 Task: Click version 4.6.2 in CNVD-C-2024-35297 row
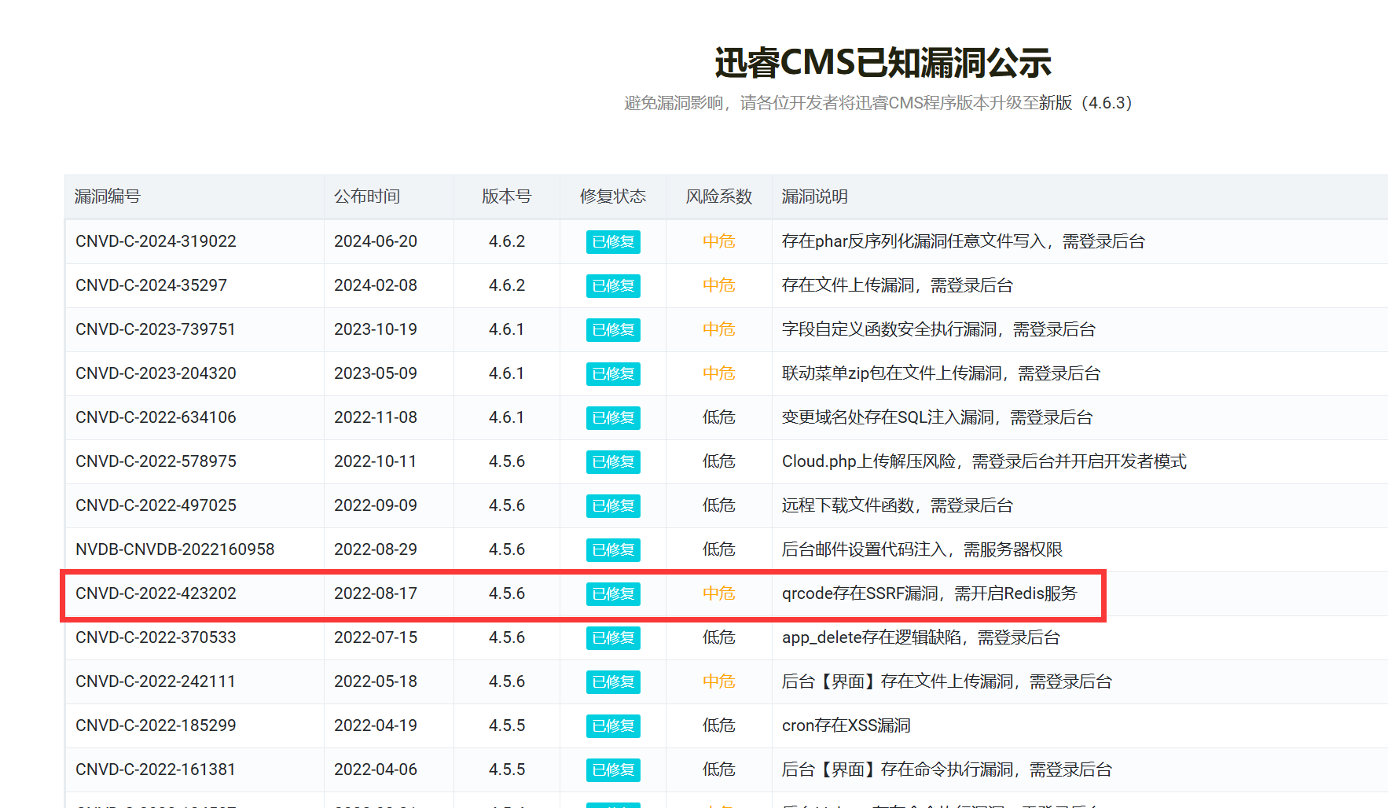pyautogui.click(x=507, y=285)
